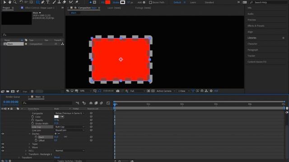Toggle stopwatch for Stroke Width property
The image size is (289, 162).
tap(33, 123)
